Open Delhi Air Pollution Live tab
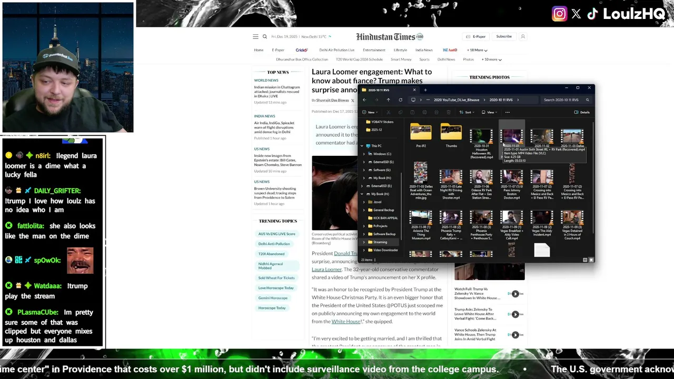This screenshot has height=379, width=674. click(x=336, y=50)
